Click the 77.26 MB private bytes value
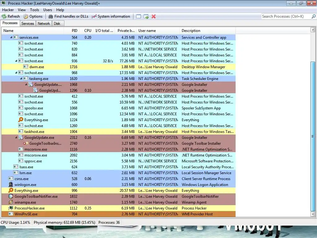Viewport: 317px width, 238px height. (127, 61)
